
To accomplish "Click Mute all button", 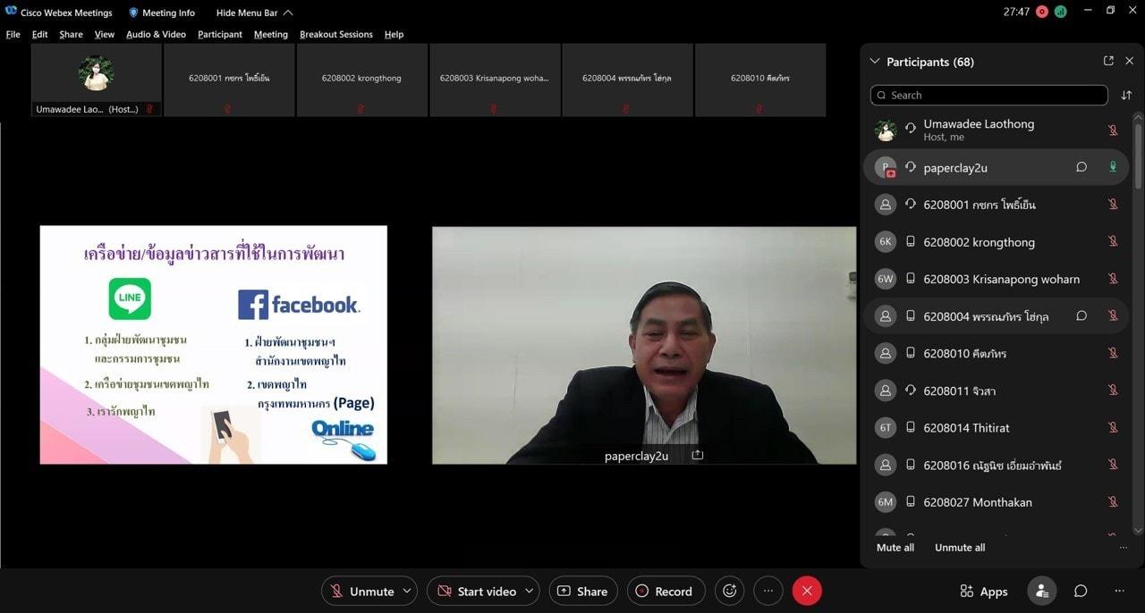I will [x=895, y=548].
